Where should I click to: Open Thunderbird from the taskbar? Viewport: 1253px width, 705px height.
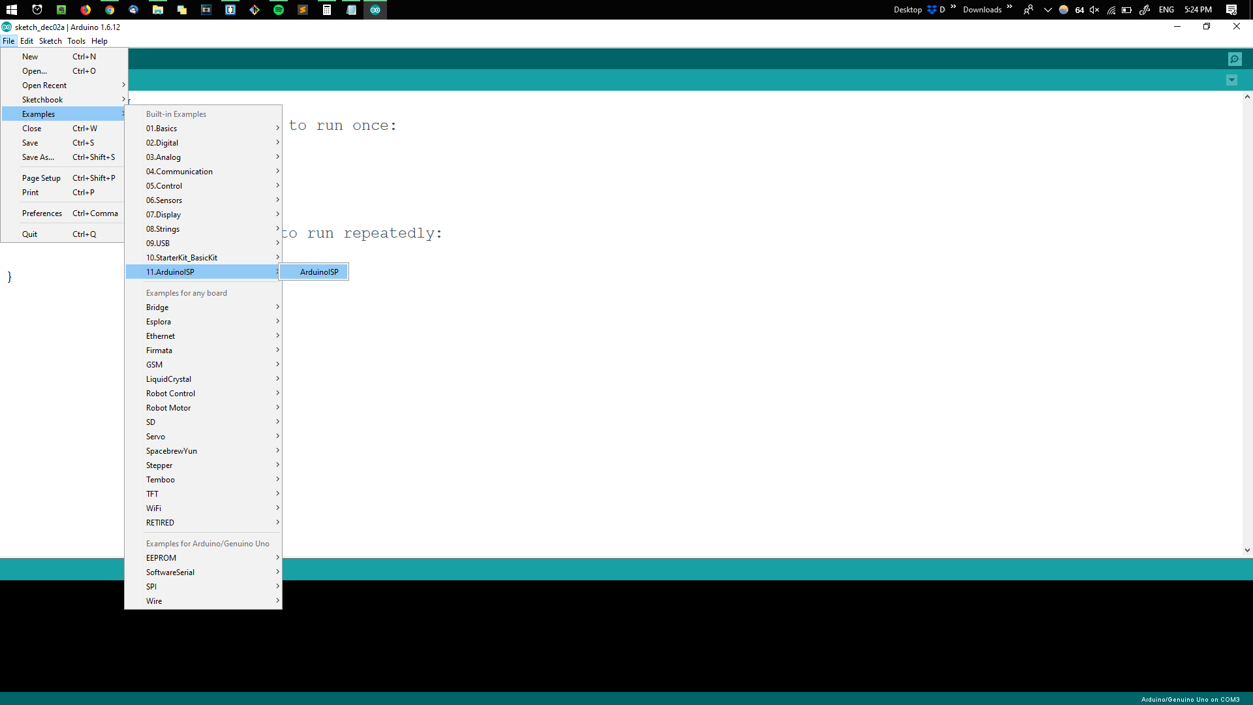[134, 10]
